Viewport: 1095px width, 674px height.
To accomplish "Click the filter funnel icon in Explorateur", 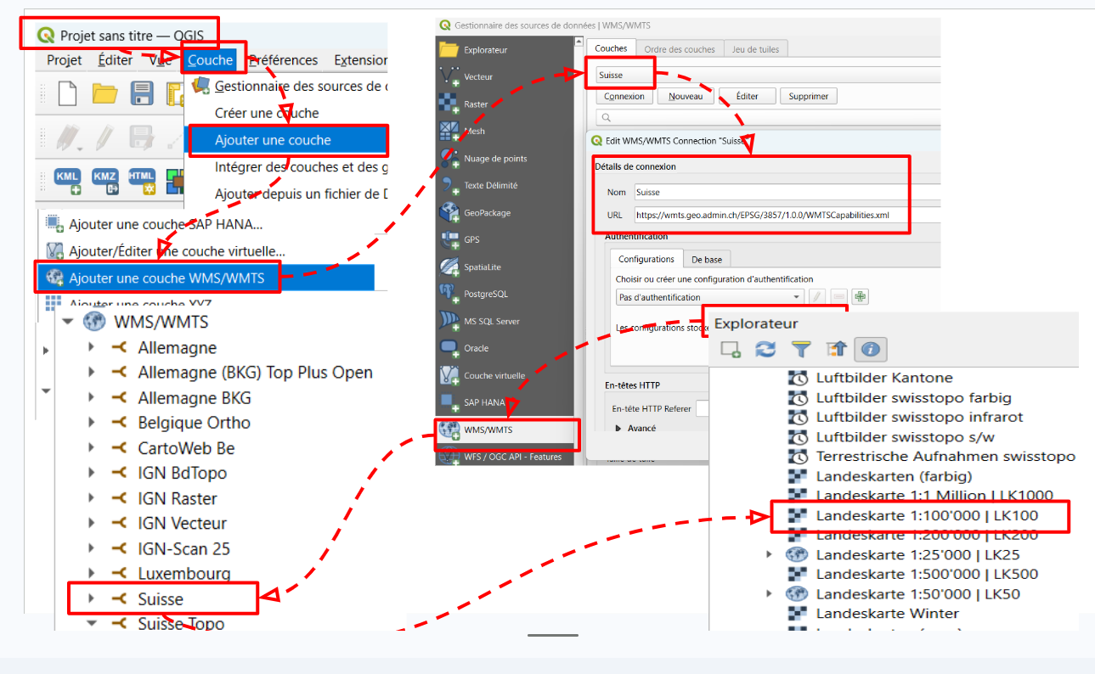I will (801, 349).
